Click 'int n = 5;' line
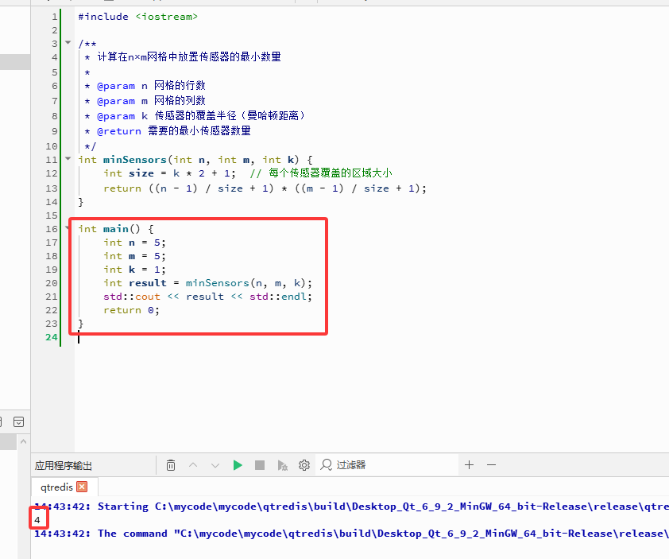 [134, 243]
